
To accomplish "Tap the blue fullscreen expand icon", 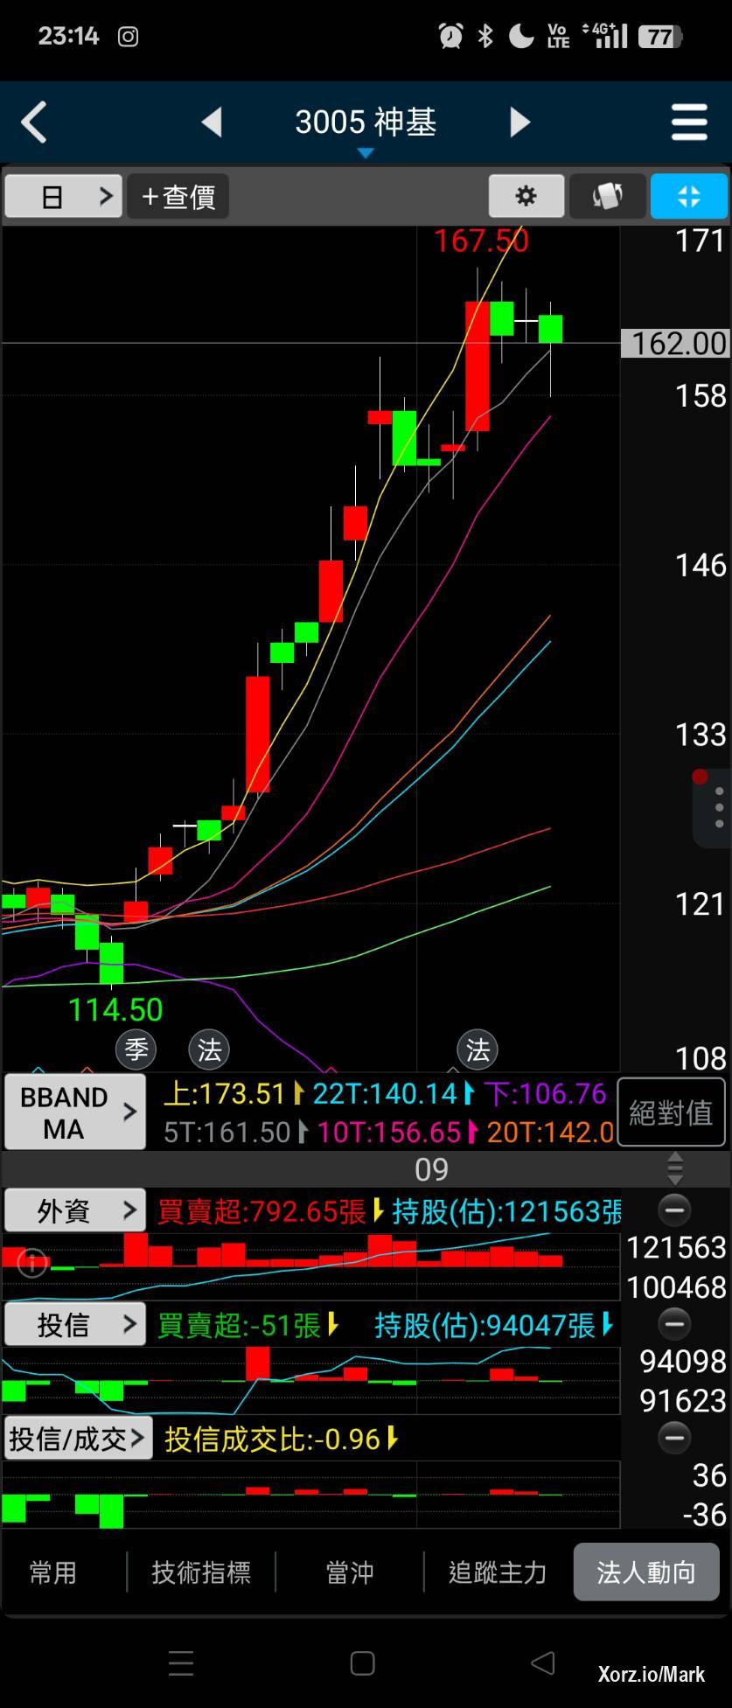I will pos(688,196).
